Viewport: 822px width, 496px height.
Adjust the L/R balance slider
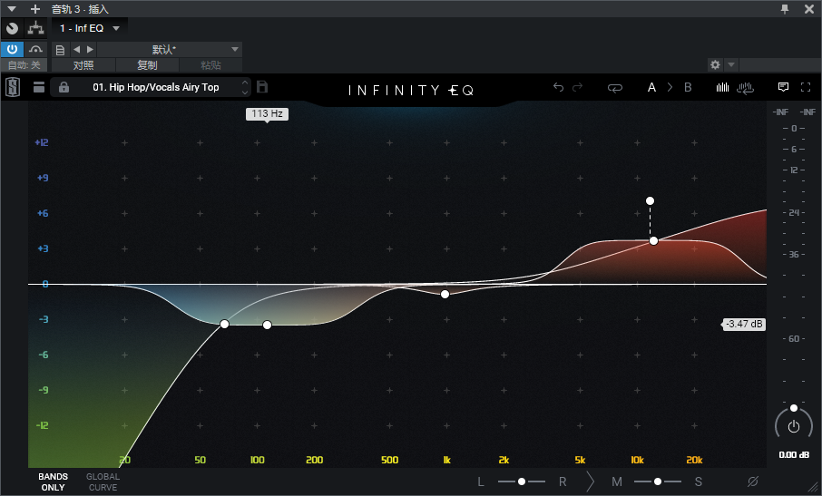tap(522, 481)
